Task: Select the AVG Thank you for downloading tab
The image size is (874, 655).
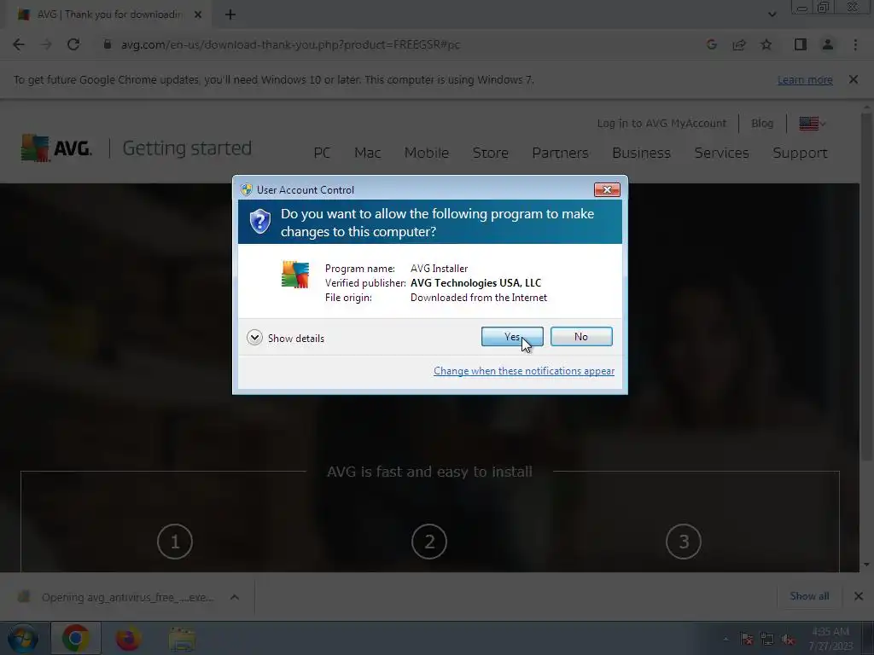Action: 108,14
